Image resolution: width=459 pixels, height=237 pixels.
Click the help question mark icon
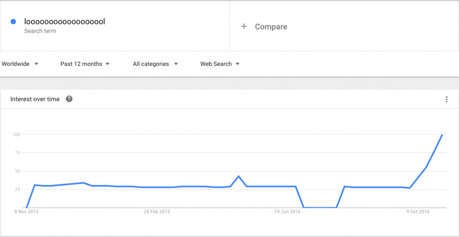coord(69,99)
